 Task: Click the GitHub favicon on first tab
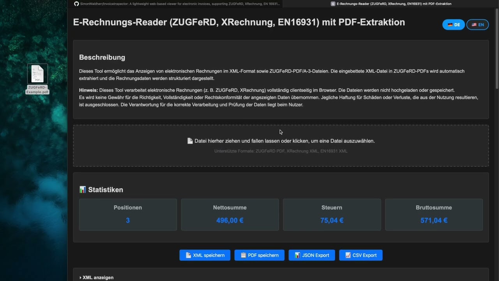click(76, 4)
